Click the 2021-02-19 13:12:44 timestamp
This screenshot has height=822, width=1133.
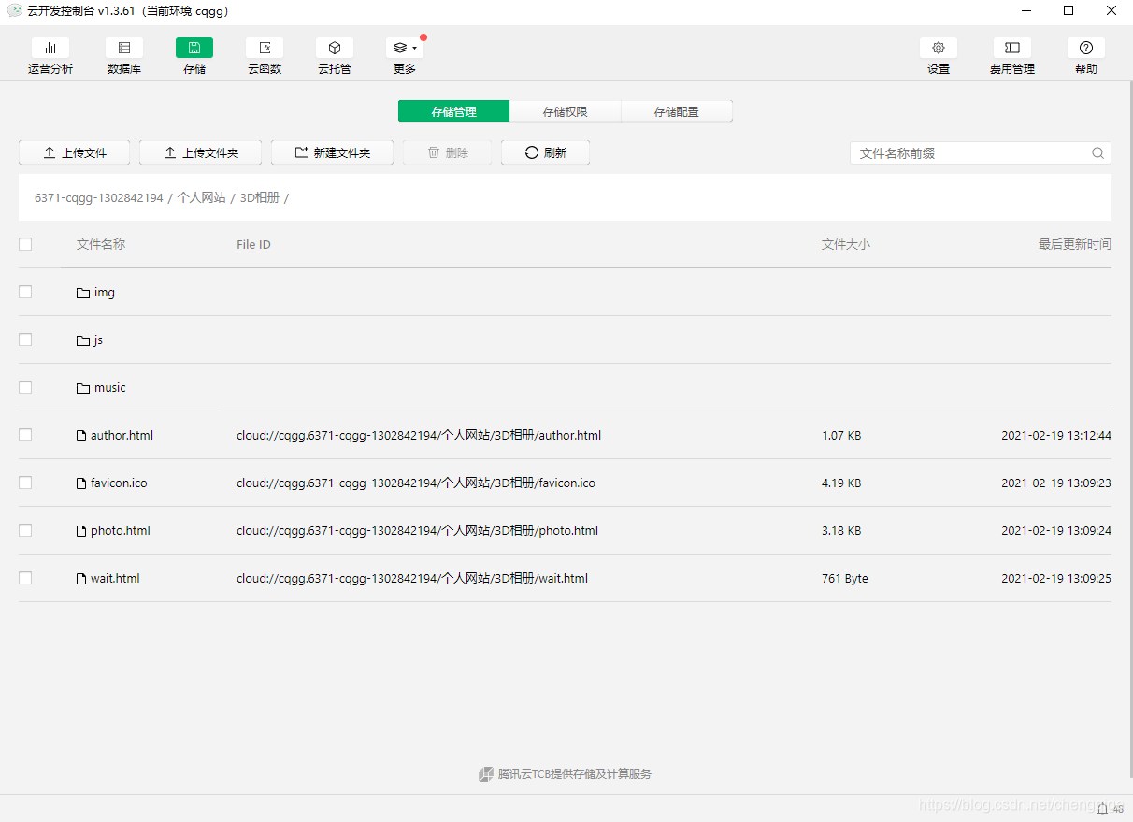click(1056, 436)
